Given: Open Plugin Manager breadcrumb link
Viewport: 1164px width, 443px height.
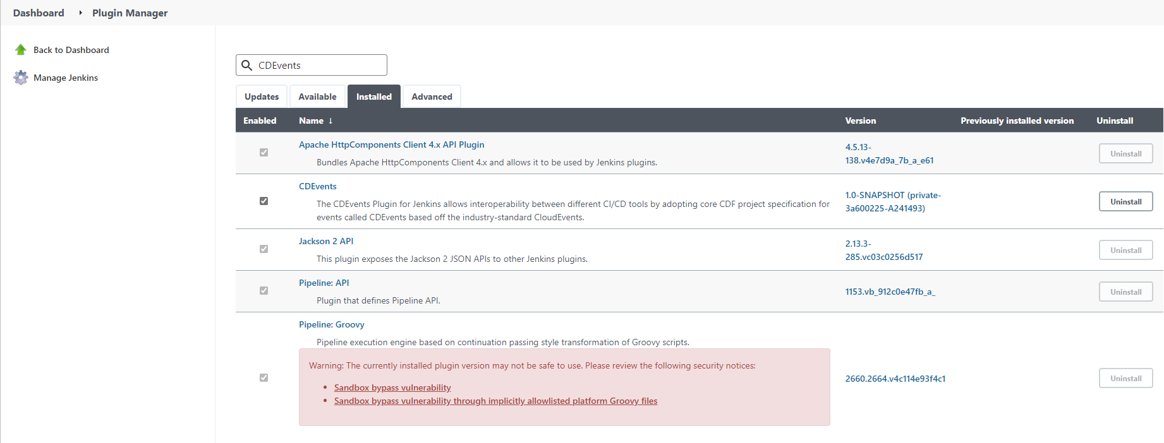Looking at the screenshot, I should tap(130, 13).
